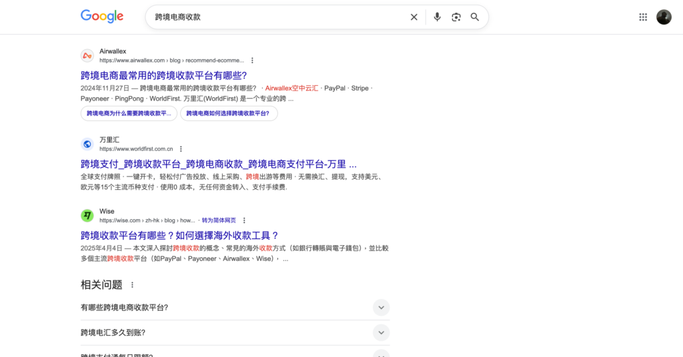This screenshot has height=357, width=683.
Task: Click the Google logo
Action: [102, 17]
